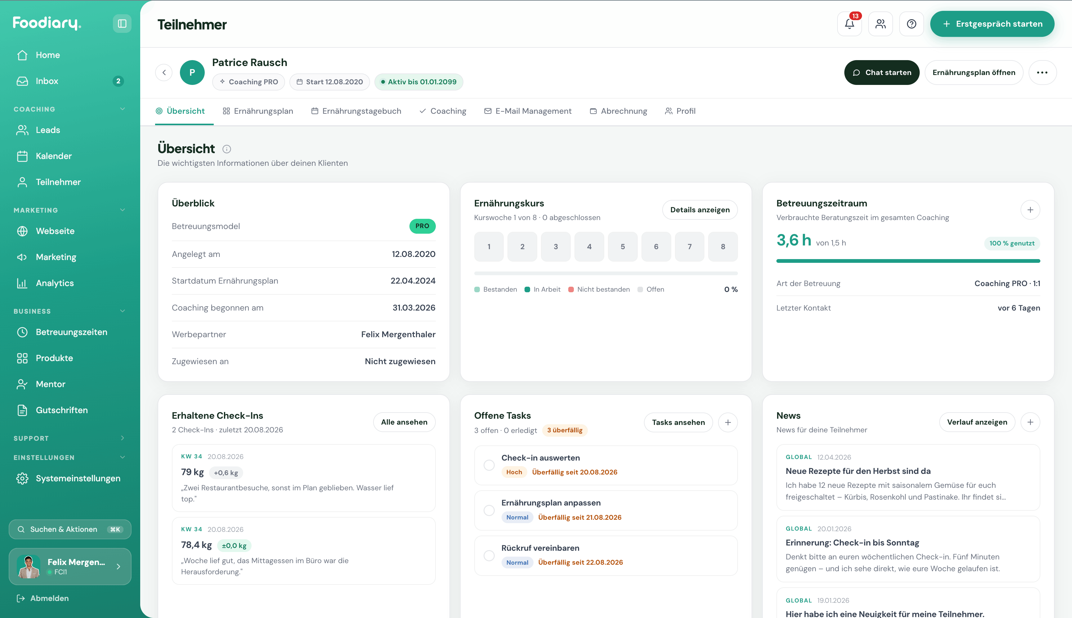Click the Foodiary logo
The width and height of the screenshot is (1072, 618).
[x=47, y=23]
